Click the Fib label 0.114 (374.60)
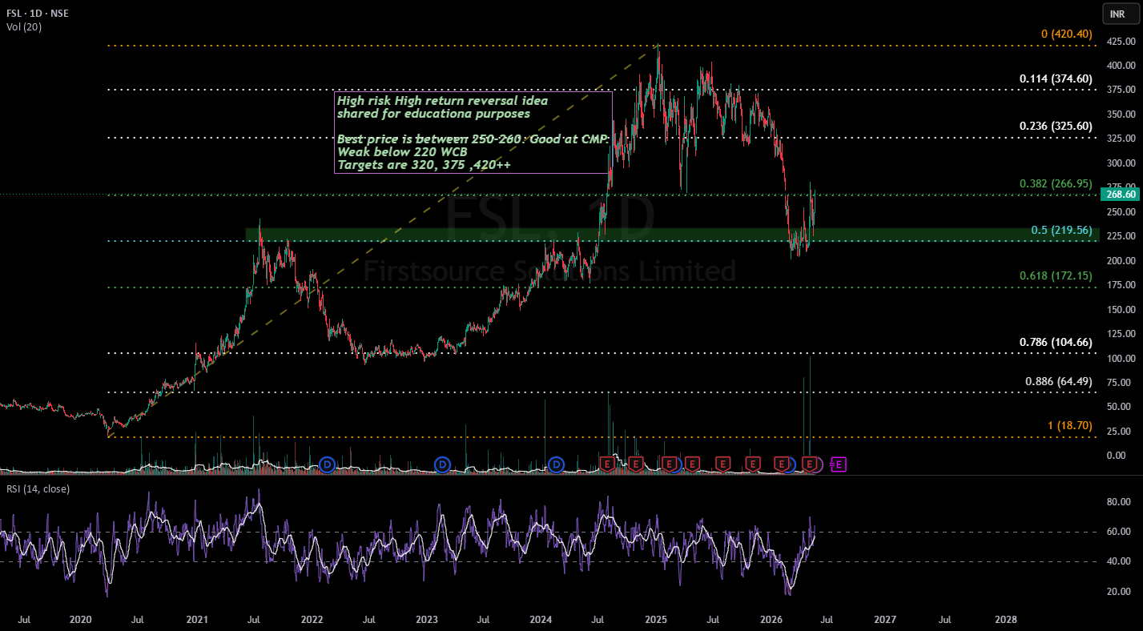Image resolution: width=1143 pixels, height=631 pixels. [1056, 78]
